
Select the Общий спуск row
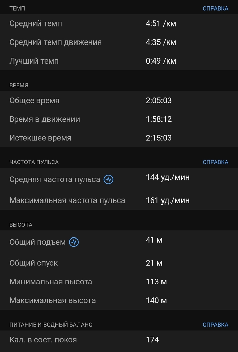(119, 263)
